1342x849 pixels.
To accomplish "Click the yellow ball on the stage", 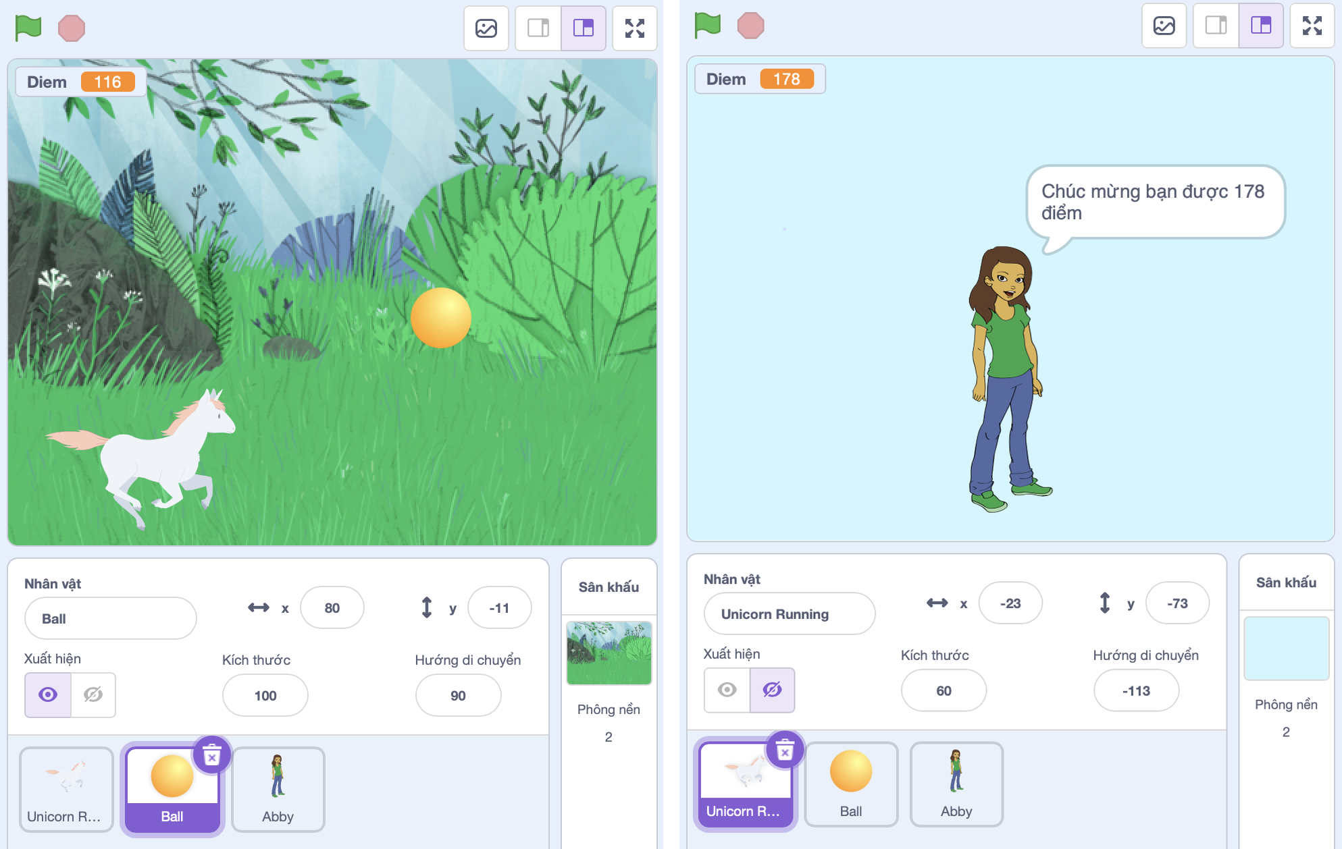I will (440, 317).
